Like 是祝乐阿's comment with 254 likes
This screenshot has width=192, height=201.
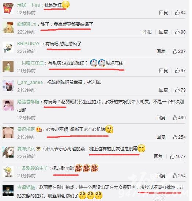click(175, 137)
